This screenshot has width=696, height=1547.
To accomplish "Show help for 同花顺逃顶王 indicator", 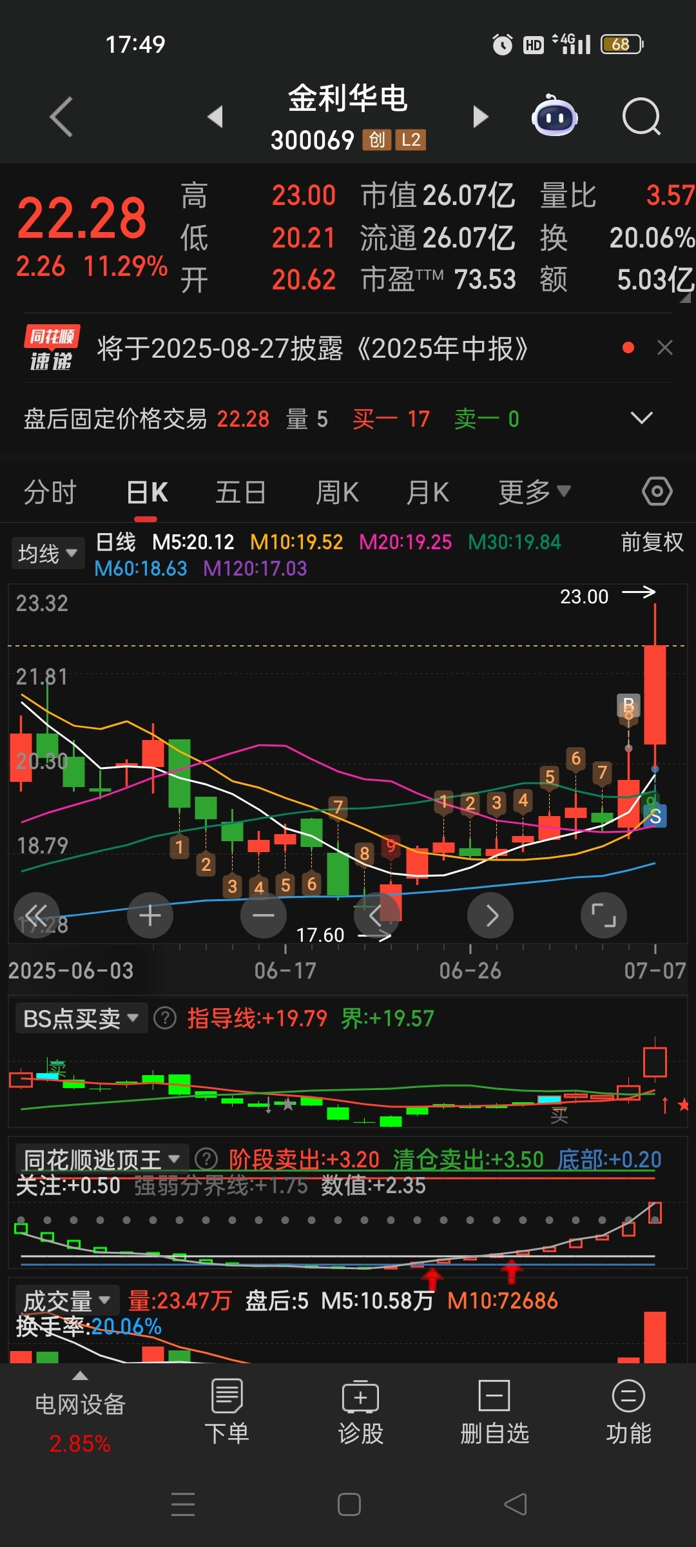I will [x=206, y=1159].
